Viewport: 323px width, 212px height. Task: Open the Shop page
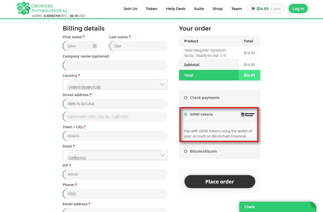coord(217,9)
